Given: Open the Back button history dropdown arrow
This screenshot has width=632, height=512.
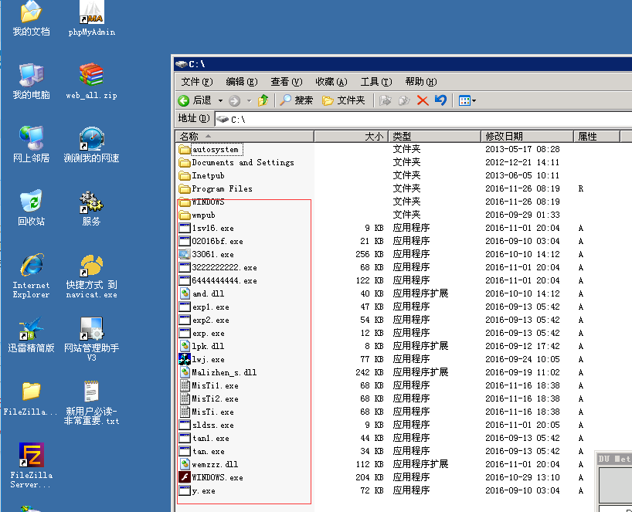Looking at the screenshot, I should point(220,100).
